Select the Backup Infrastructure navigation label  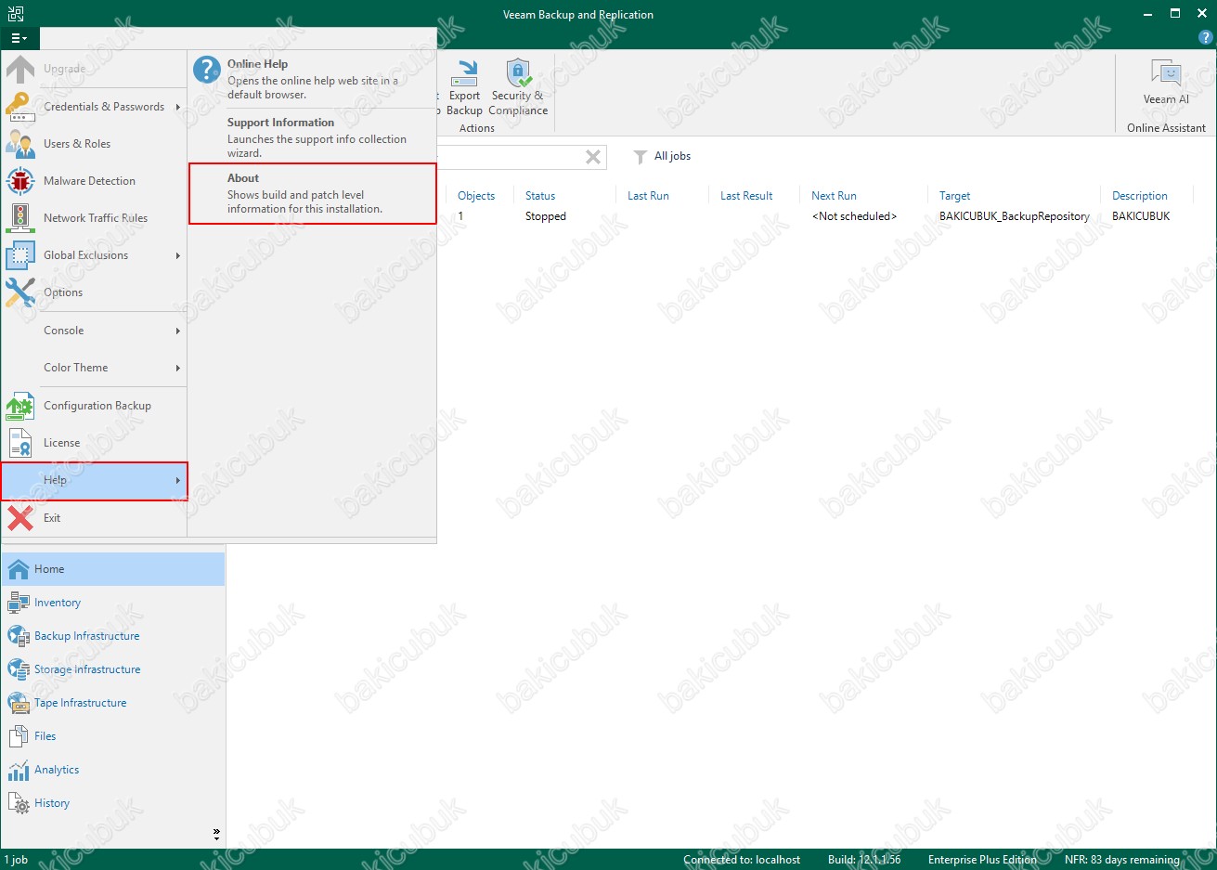coord(87,636)
